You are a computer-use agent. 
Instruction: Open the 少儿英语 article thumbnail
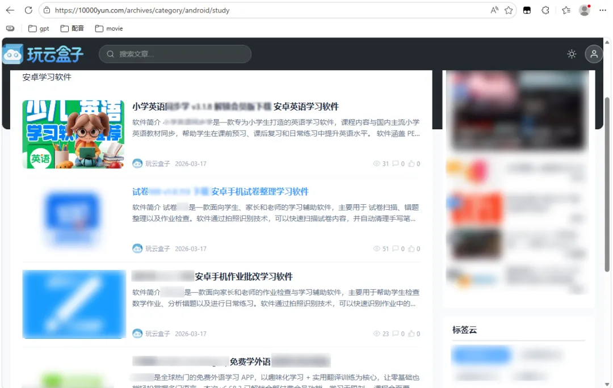click(73, 134)
